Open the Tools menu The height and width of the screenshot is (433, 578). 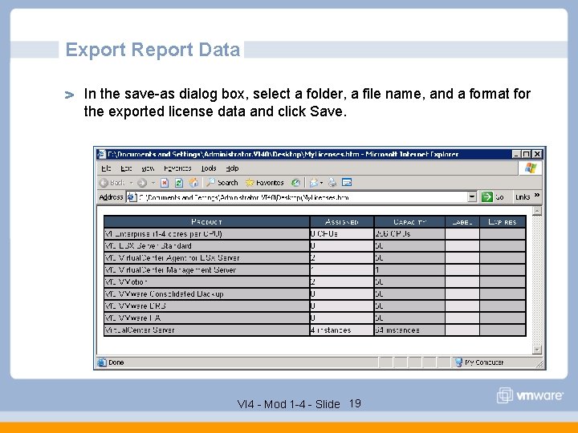click(x=209, y=168)
